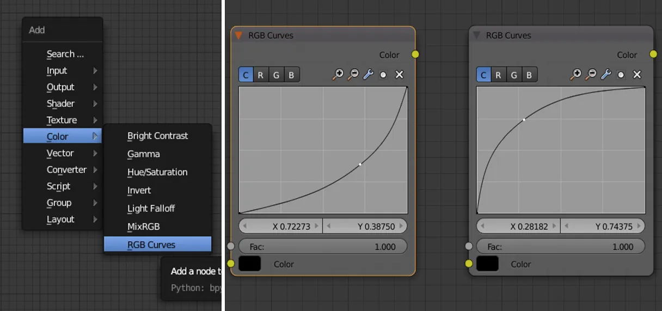Zoom out on right RGB Curves graph
662x311 pixels.
[x=591, y=75]
